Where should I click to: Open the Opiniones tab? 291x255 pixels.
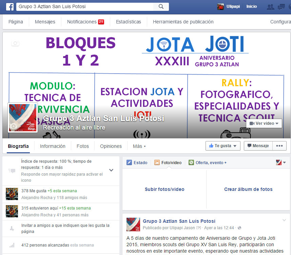point(111,146)
